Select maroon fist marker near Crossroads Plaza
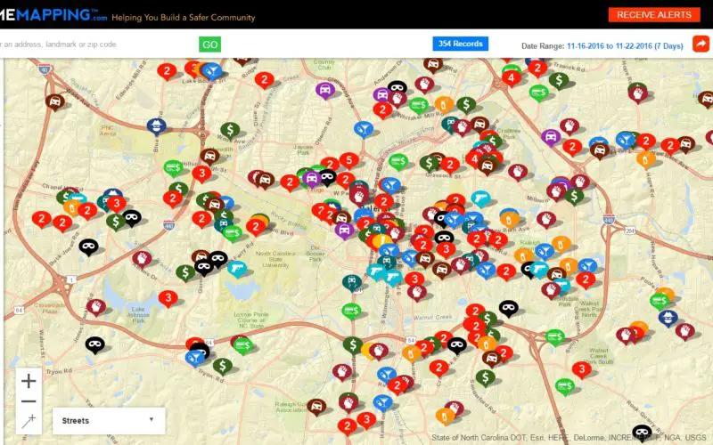Image resolution: width=713 pixels, height=445 pixels. [x=96, y=307]
